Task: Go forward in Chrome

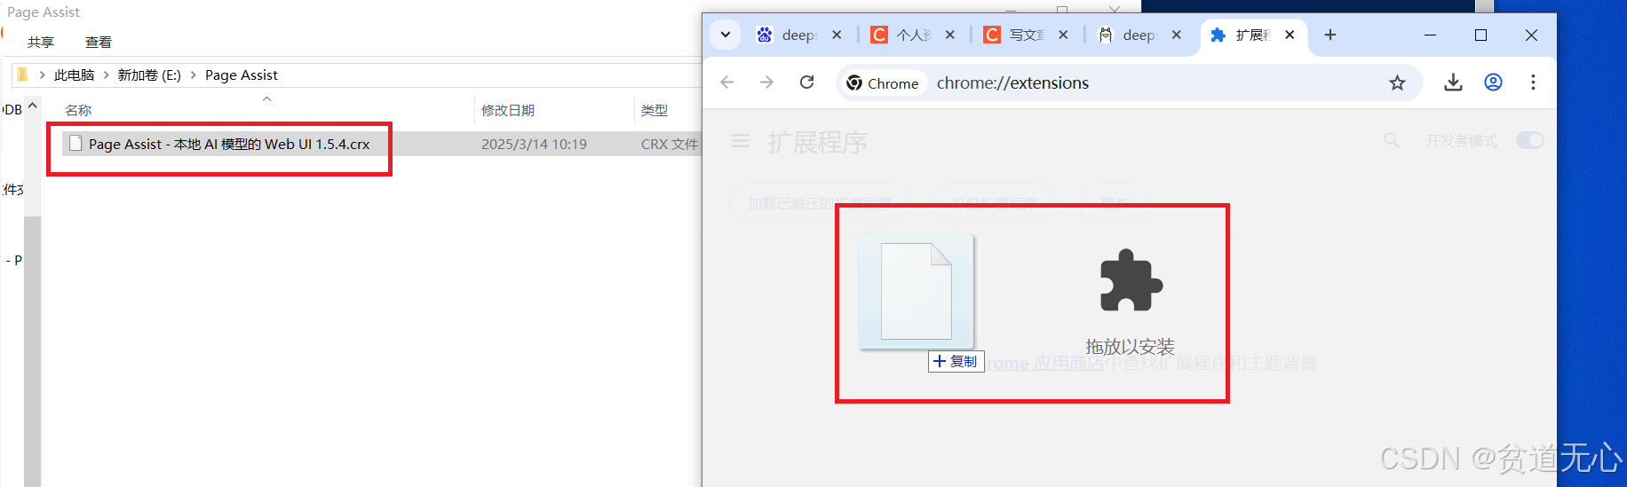Action: coord(766,82)
